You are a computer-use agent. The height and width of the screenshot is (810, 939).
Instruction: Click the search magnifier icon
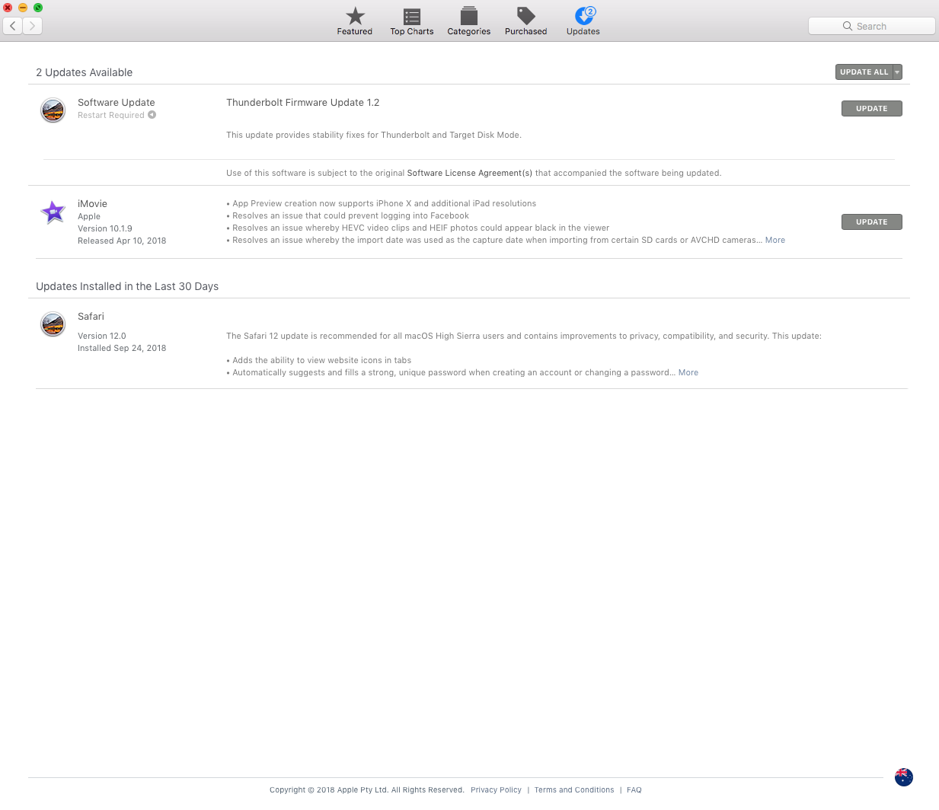point(848,26)
